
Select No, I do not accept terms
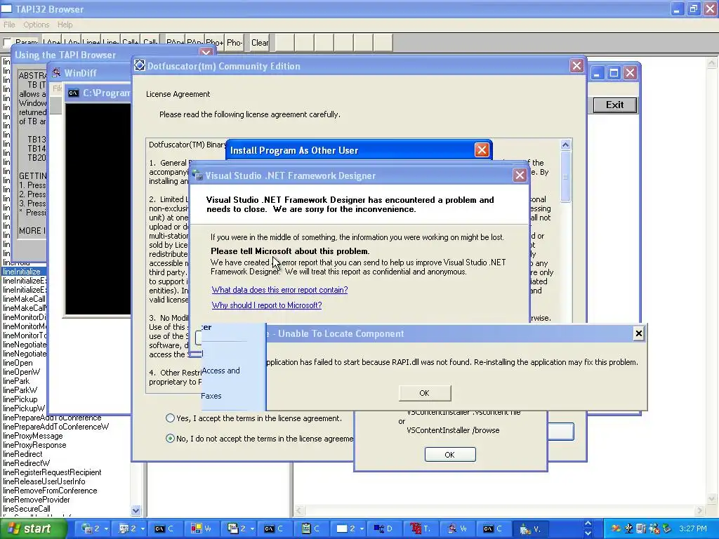170,439
